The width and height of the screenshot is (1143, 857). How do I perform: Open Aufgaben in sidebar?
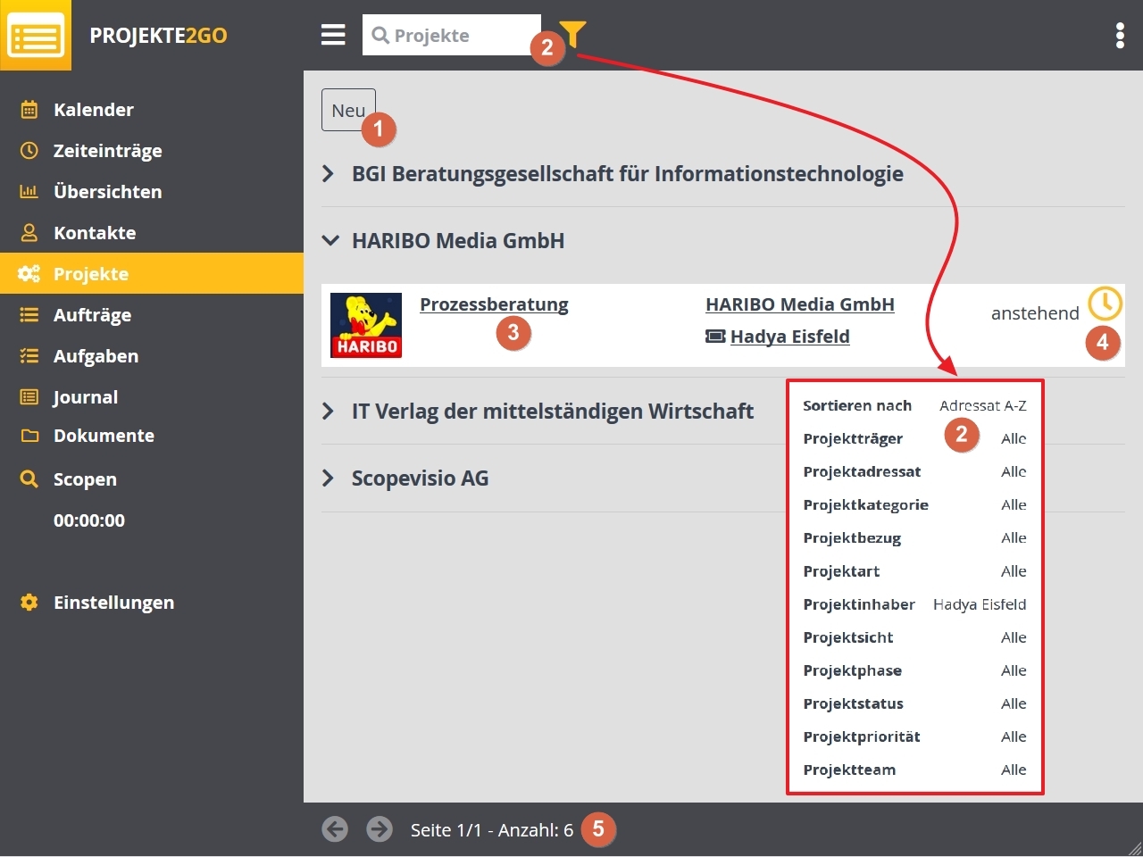coord(152,356)
